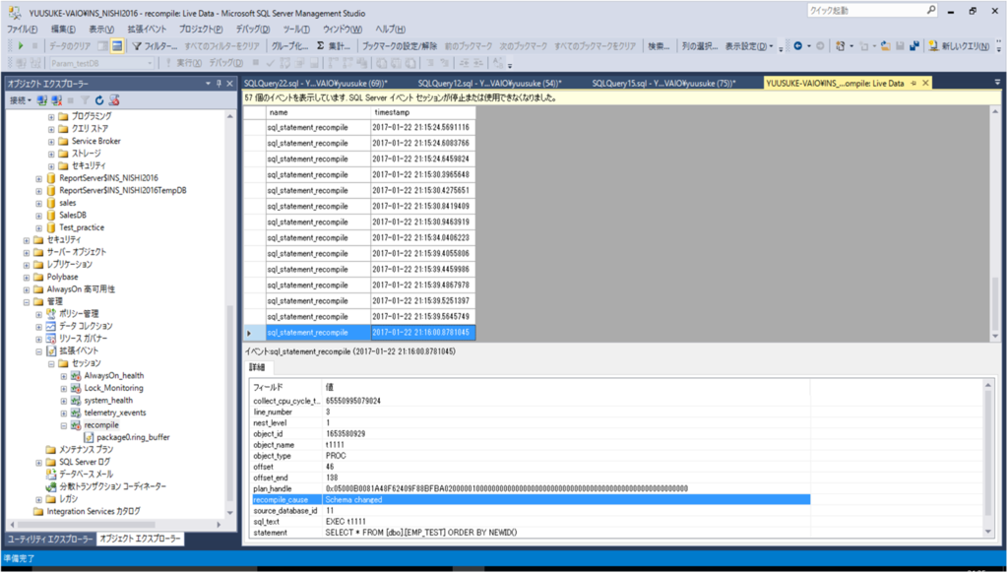Click the Sigma aggregation icon
Viewport: 1008px width, 573px height.
click(321, 46)
